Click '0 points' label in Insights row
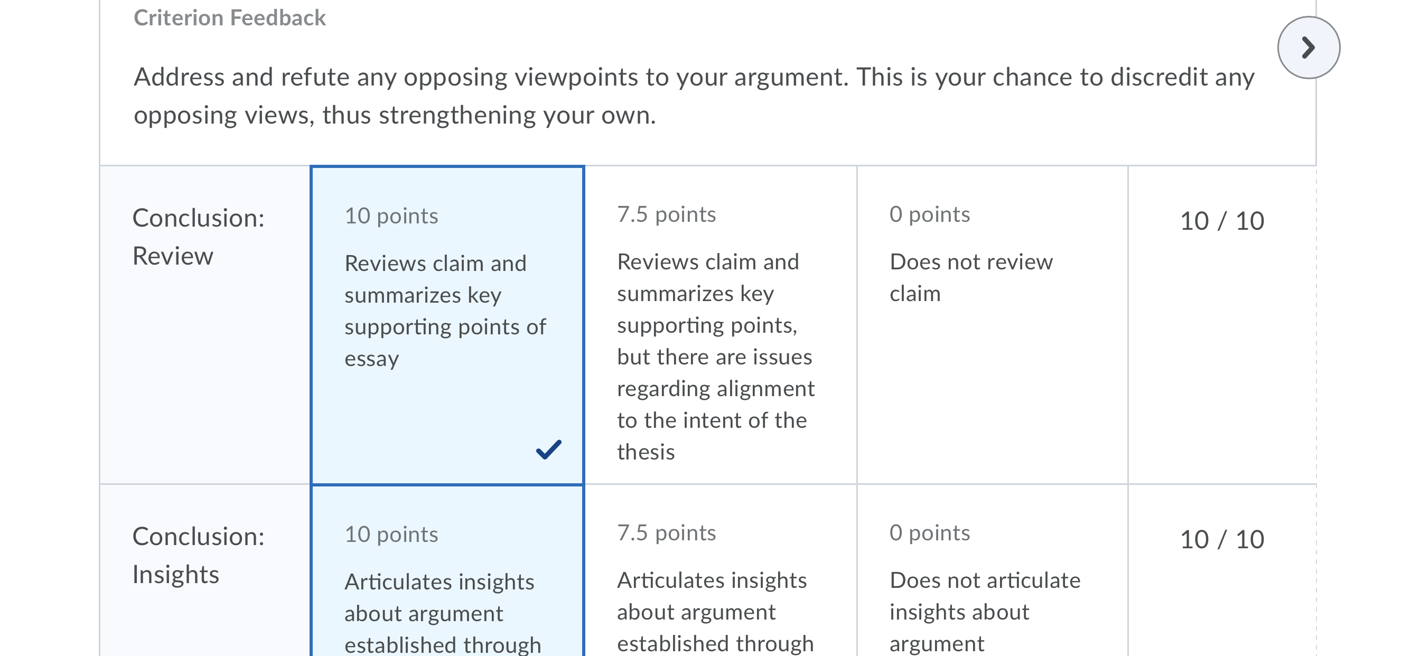Viewport: 1420px width, 656px height. tap(929, 532)
